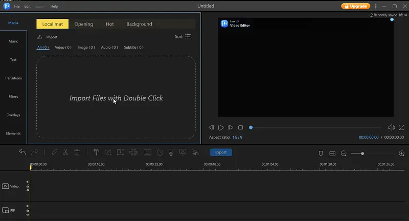The image size is (409, 221).
Task: Click the Undo arrow in the toolbar
Action: point(22,152)
